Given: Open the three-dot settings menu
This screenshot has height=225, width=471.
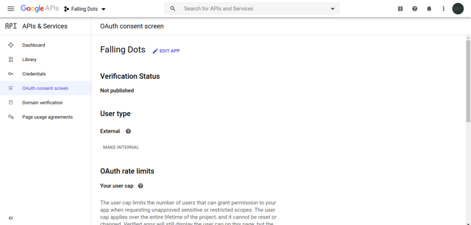Looking at the screenshot, I should coord(443,9).
